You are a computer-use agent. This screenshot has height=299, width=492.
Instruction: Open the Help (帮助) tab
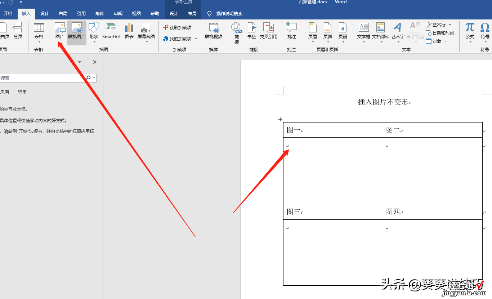pos(155,14)
